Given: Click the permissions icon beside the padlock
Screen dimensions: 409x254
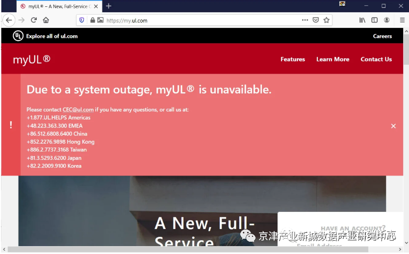Looking at the screenshot, I should click(101, 20).
